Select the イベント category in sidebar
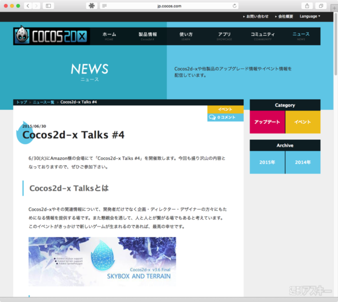Image resolution: width=338 pixels, height=302 pixels. coord(303,122)
